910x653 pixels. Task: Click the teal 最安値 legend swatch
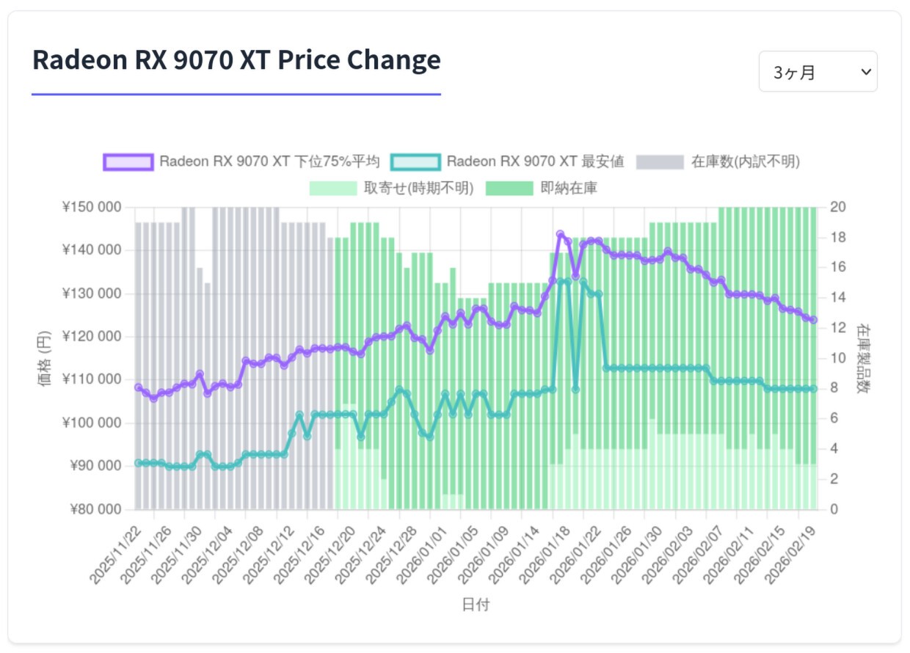point(415,161)
